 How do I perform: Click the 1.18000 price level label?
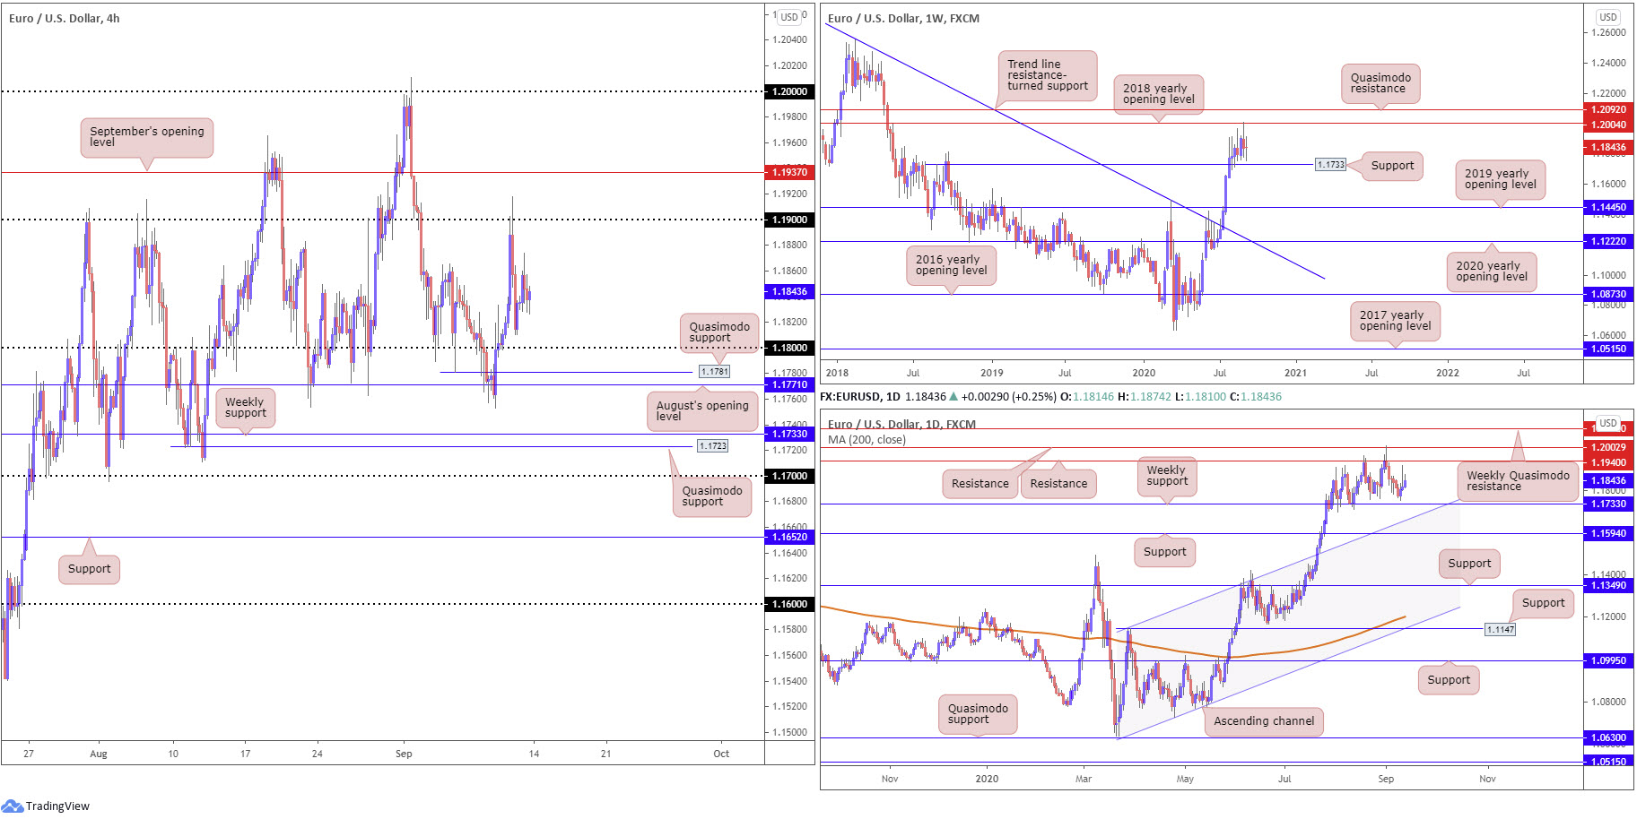point(789,348)
